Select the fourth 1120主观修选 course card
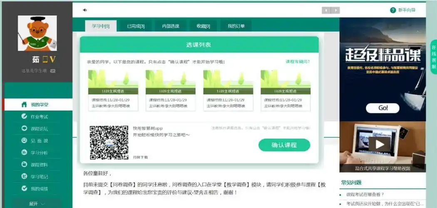This screenshot has width=437, height=208. (286, 91)
